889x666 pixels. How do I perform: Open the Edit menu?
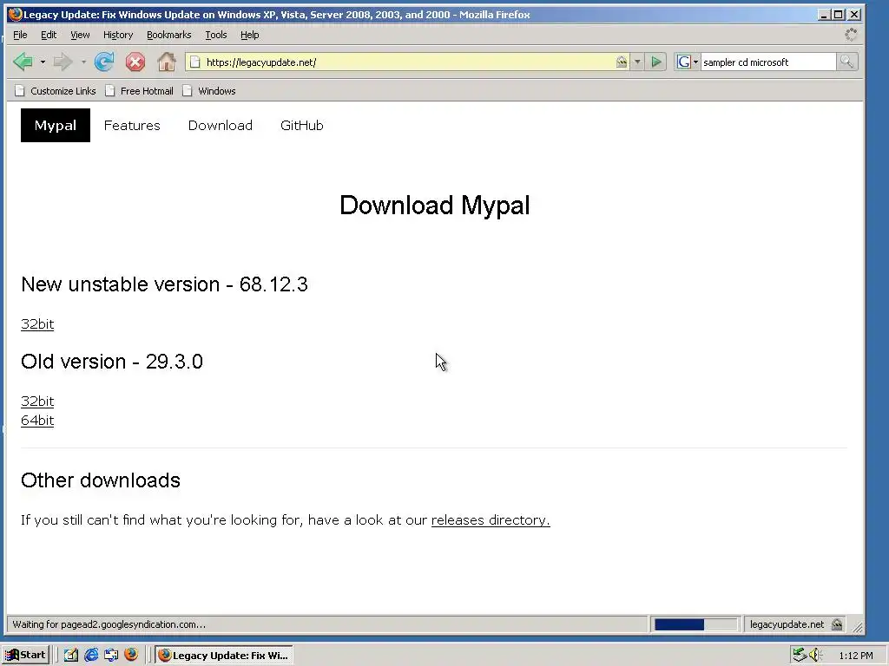49,35
